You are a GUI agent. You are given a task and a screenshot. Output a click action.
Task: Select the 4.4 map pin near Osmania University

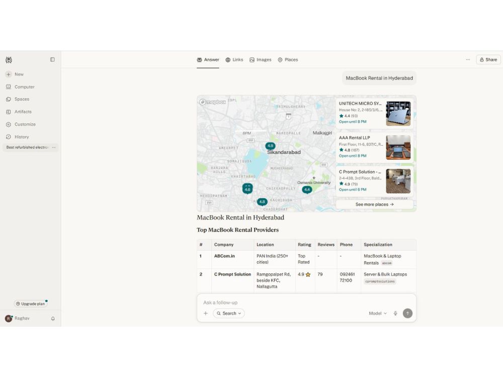coord(307,190)
